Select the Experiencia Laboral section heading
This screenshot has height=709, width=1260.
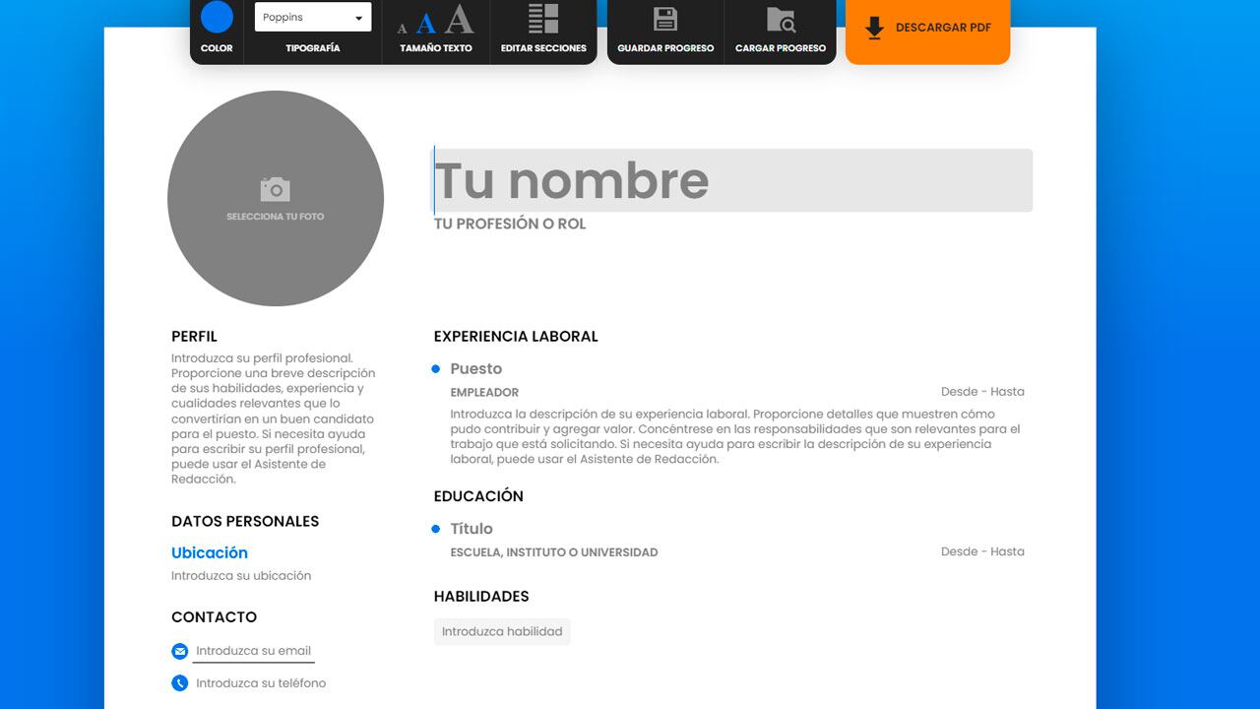point(516,336)
